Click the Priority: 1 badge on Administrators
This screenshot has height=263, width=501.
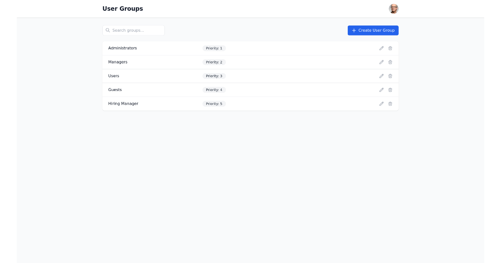[214, 48]
